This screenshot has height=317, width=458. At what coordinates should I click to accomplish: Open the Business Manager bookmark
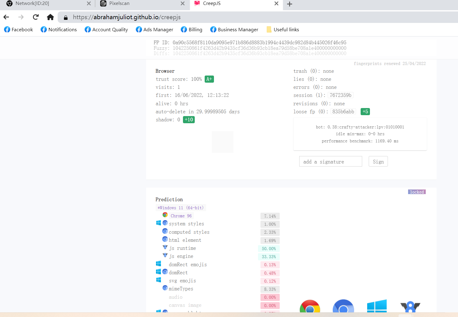pos(234,29)
